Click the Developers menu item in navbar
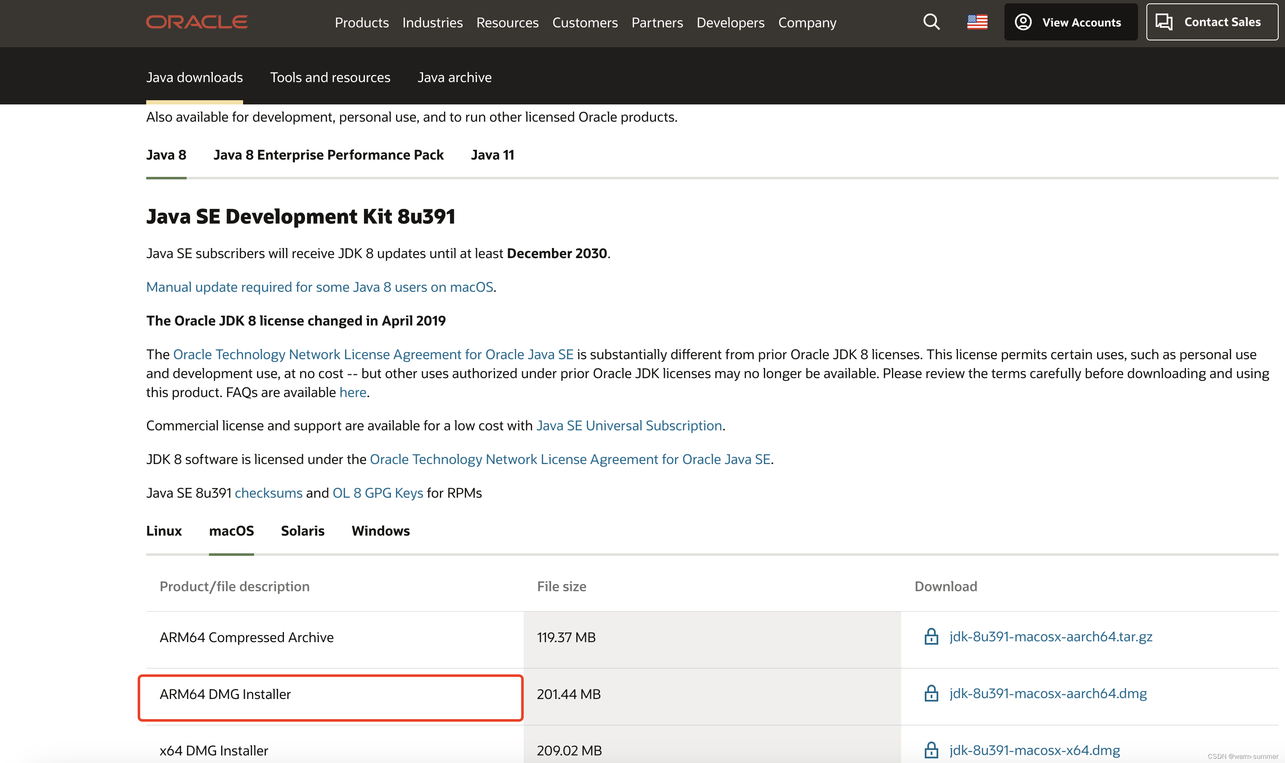1285x763 pixels. pyautogui.click(x=731, y=22)
